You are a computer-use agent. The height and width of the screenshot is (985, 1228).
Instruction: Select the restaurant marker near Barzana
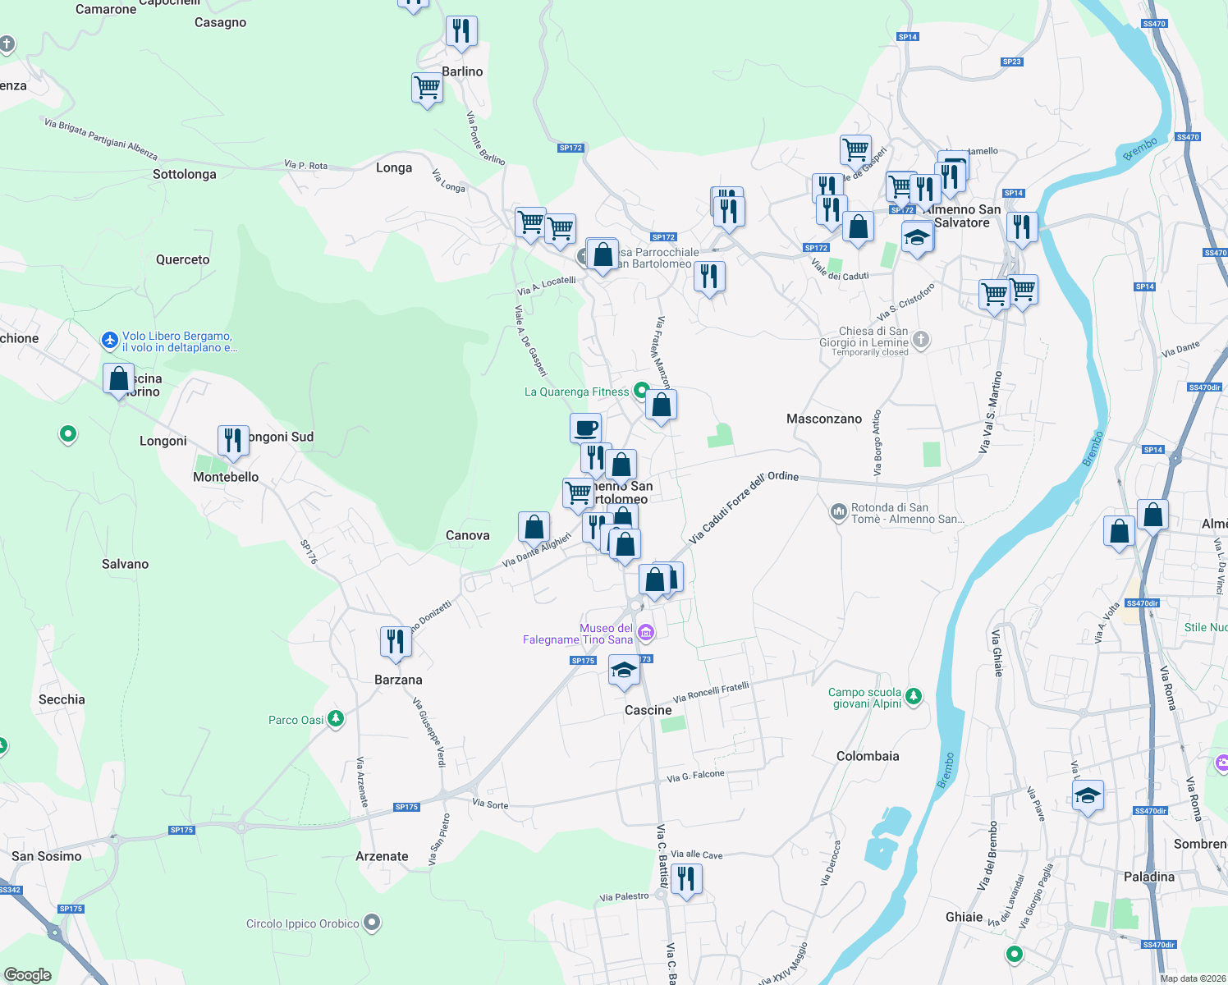click(x=396, y=641)
